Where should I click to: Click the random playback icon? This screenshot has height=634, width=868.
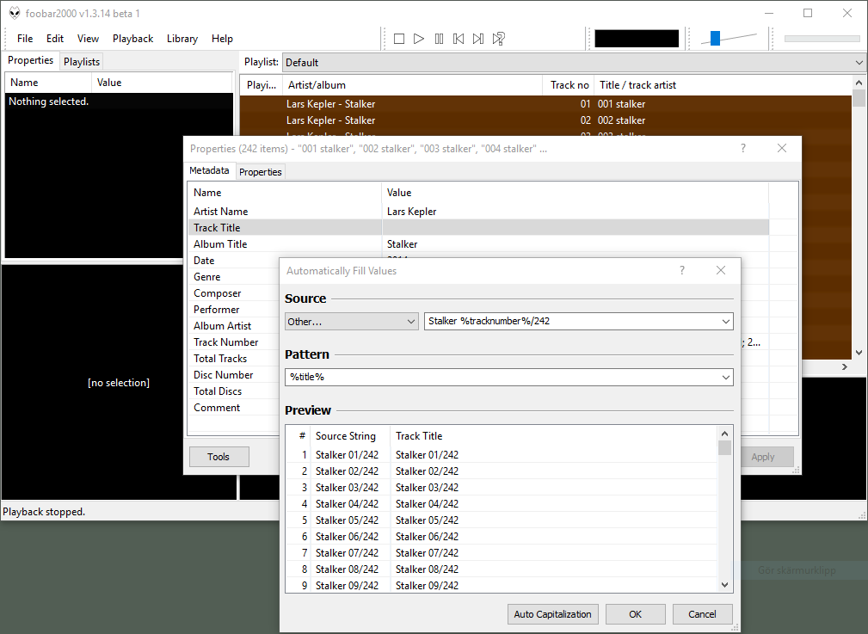[499, 39]
